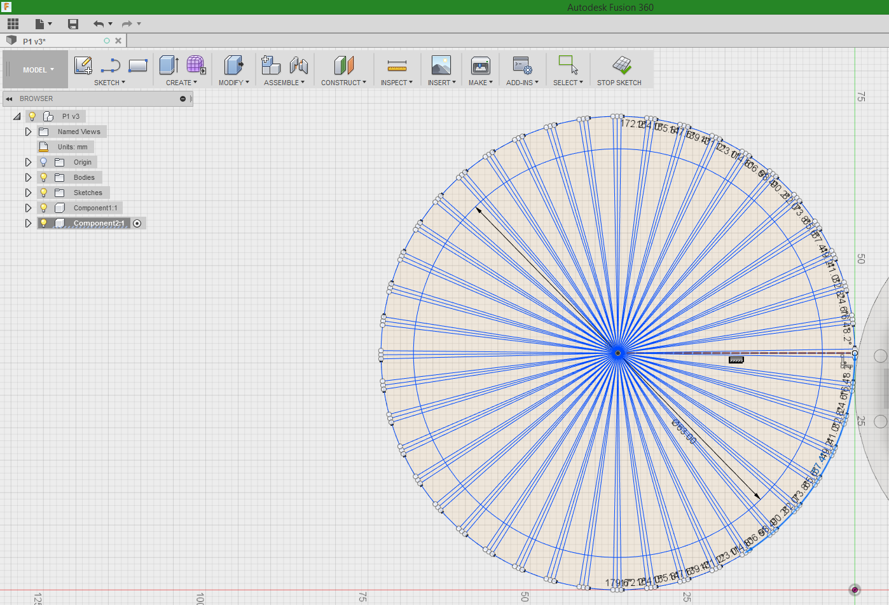Collapse the Browser panel with double arrows

[x=9, y=99]
